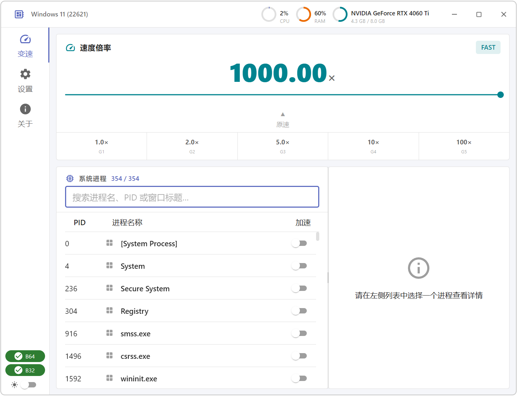Click the speed slider track middle
Screen dimensions: 517x396
tap(283, 95)
